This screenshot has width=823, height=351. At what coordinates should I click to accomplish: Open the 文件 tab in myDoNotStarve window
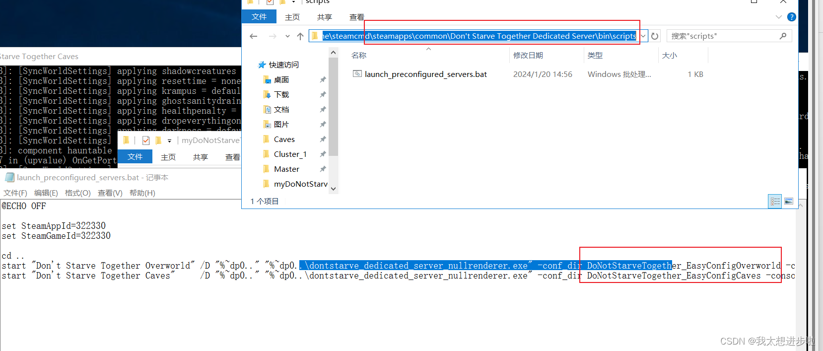pos(135,157)
